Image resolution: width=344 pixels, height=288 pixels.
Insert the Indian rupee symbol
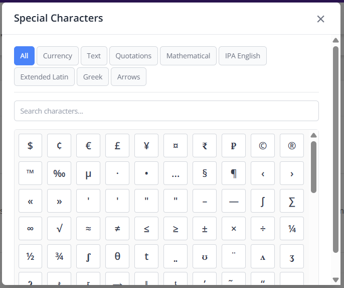[205, 146]
